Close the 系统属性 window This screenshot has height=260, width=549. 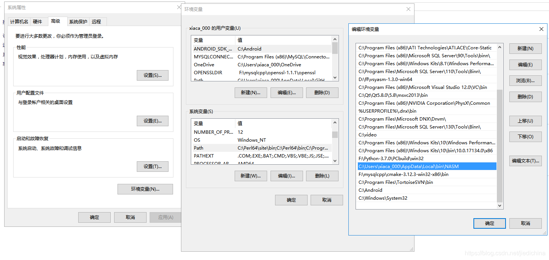click(x=179, y=7)
